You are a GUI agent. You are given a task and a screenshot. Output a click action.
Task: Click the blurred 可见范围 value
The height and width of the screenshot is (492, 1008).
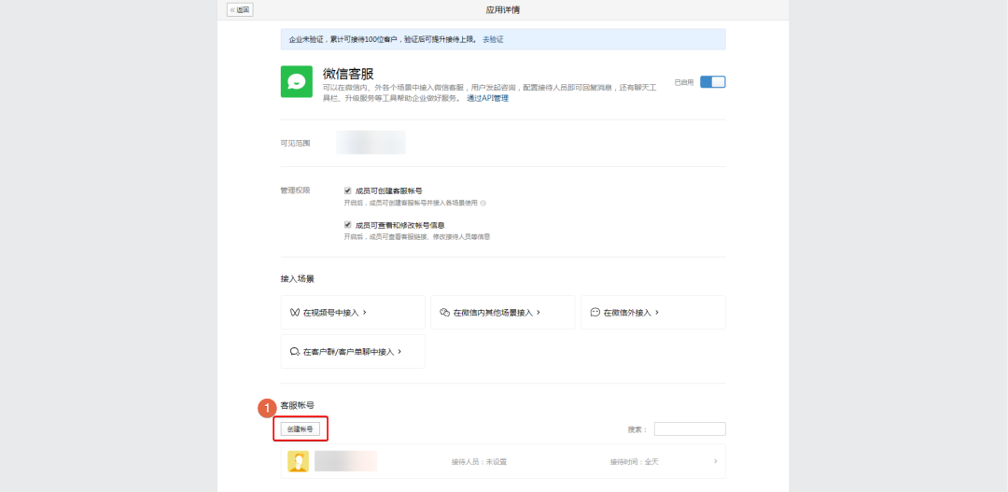coord(371,142)
